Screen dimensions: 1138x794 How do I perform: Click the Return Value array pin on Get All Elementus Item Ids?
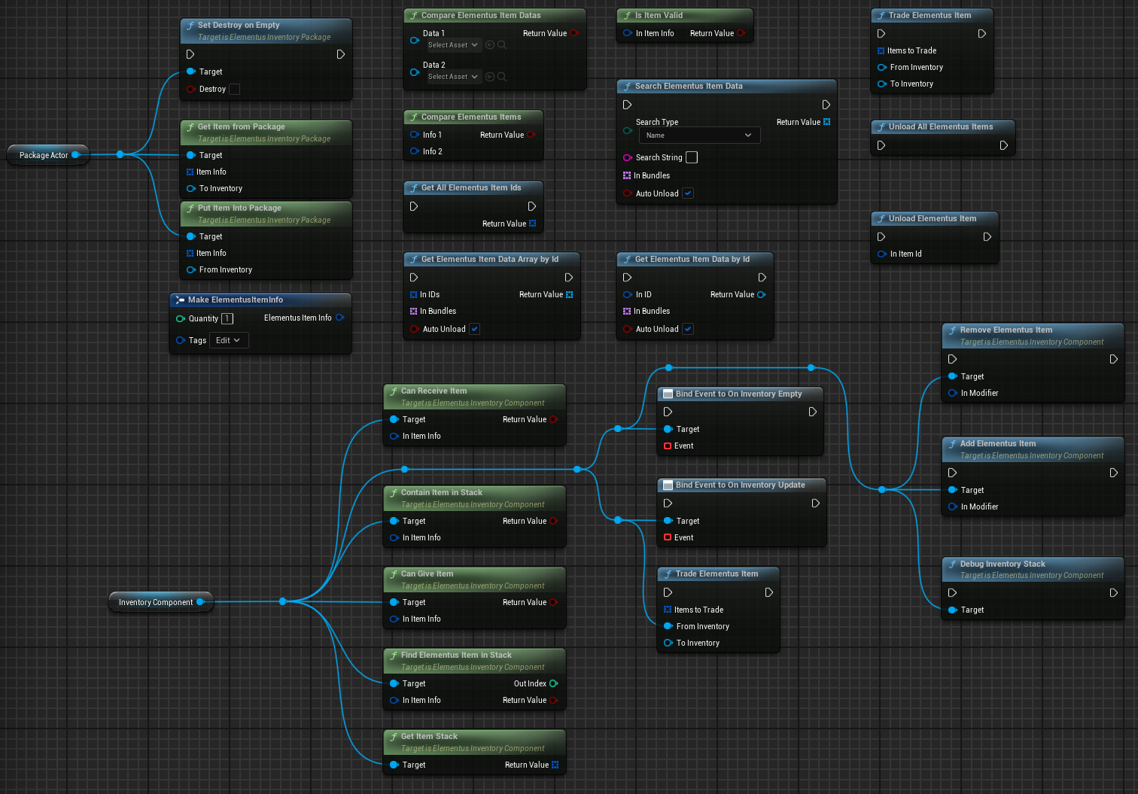pyautogui.click(x=533, y=223)
